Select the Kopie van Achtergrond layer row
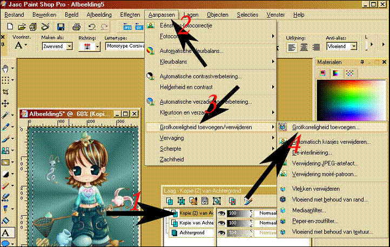The width and height of the screenshot is (390, 247). 192,223
